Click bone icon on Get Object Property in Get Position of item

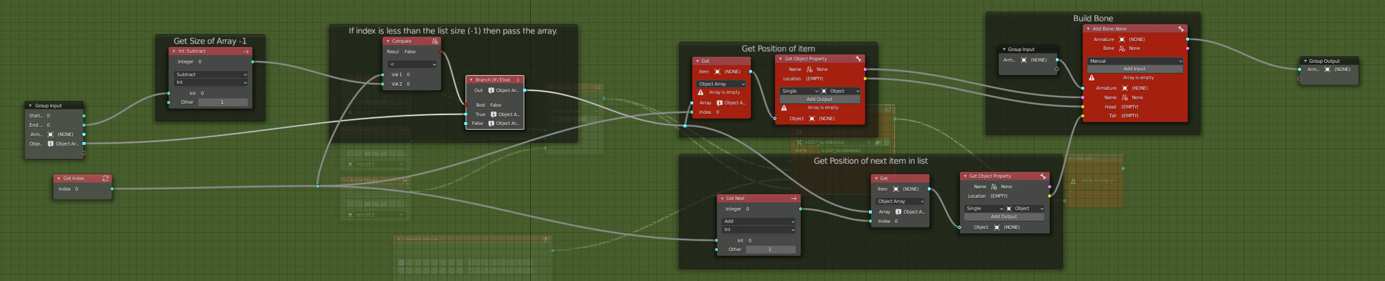click(858, 59)
